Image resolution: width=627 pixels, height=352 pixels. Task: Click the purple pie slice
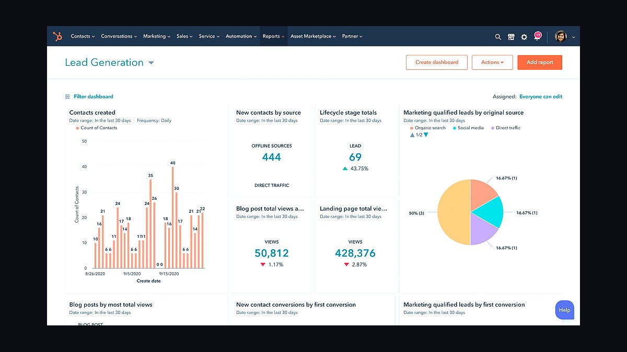pyautogui.click(x=482, y=229)
